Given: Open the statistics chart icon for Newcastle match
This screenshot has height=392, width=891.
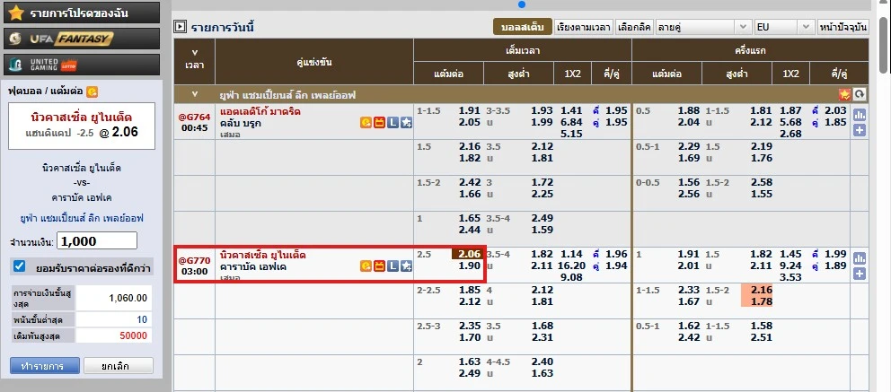Looking at the screenshot, I should click(859, 258).
